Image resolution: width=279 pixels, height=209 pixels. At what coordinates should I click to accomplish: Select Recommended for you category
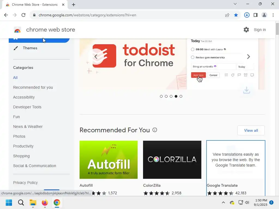pyautogui.click(x=33, y=87)
